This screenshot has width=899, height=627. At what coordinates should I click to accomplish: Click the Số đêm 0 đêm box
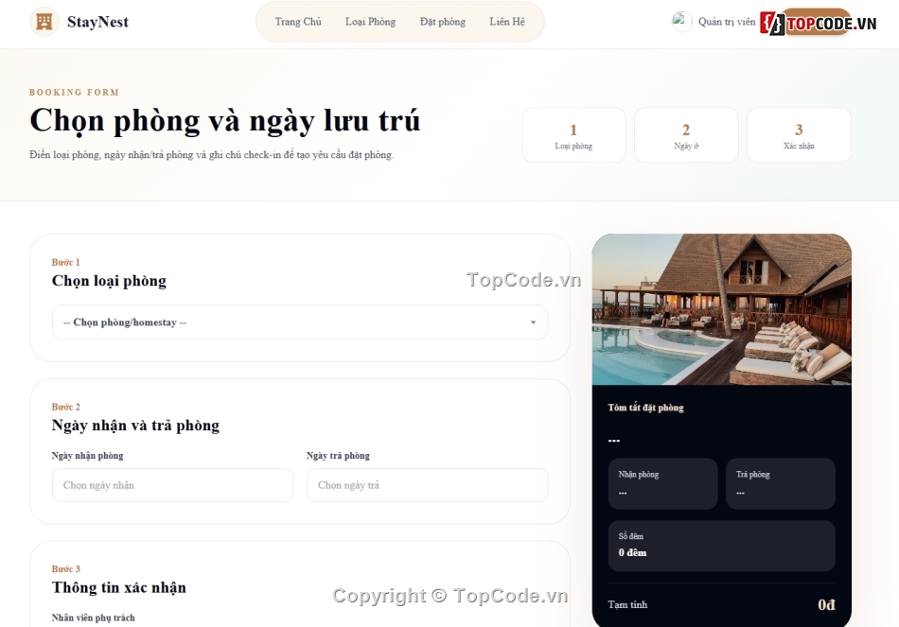721,546
